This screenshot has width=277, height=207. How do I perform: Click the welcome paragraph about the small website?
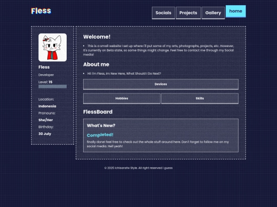tap(159, 50)
